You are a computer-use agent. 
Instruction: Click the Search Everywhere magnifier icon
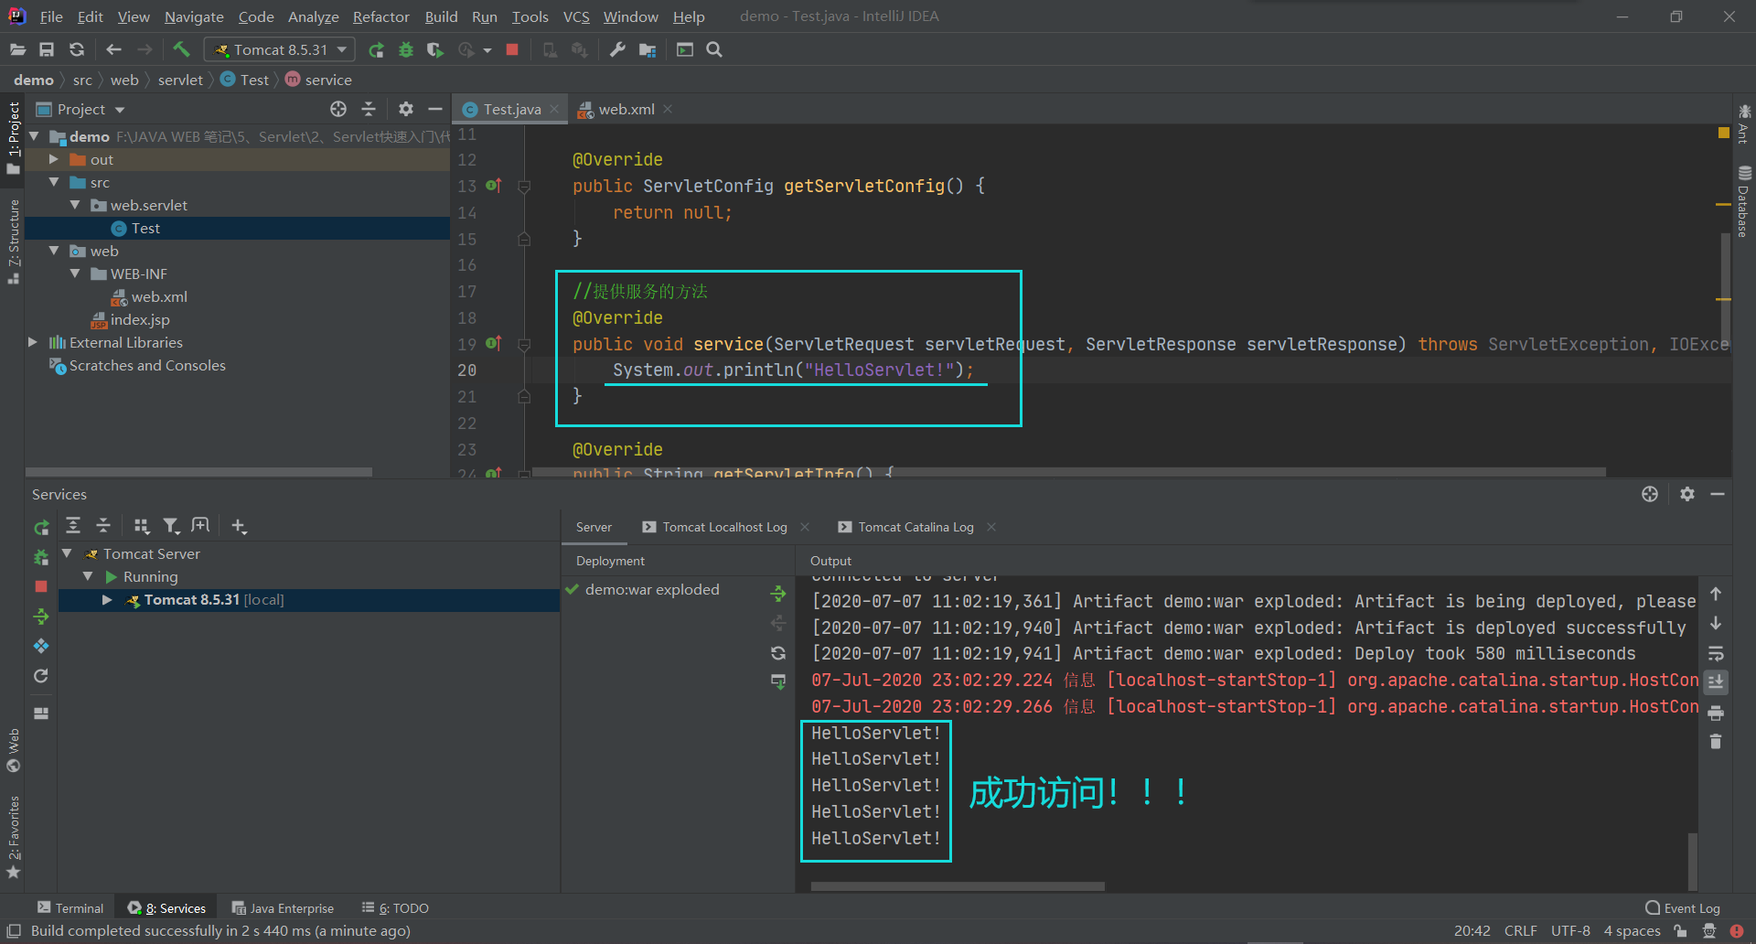(x=714, y=49)
